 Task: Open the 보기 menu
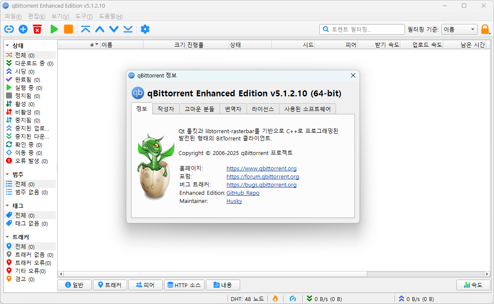coord(60,16)
